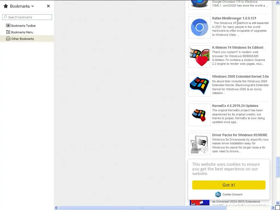
Task: Click the 'It's about time I include' description text
Action: pos(240,87)
